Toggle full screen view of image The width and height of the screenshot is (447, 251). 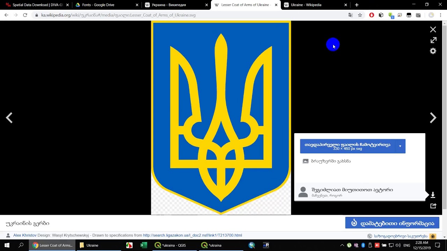click(433, 40)
